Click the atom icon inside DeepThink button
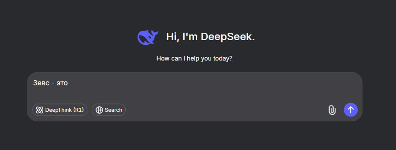The height and width of the screenshot is (150, 396). point(40,110)
